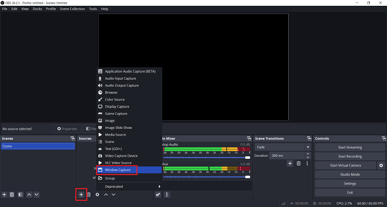Undock the Scenes panel
Screen dimensions: 387x207
[x=73, y=138]
